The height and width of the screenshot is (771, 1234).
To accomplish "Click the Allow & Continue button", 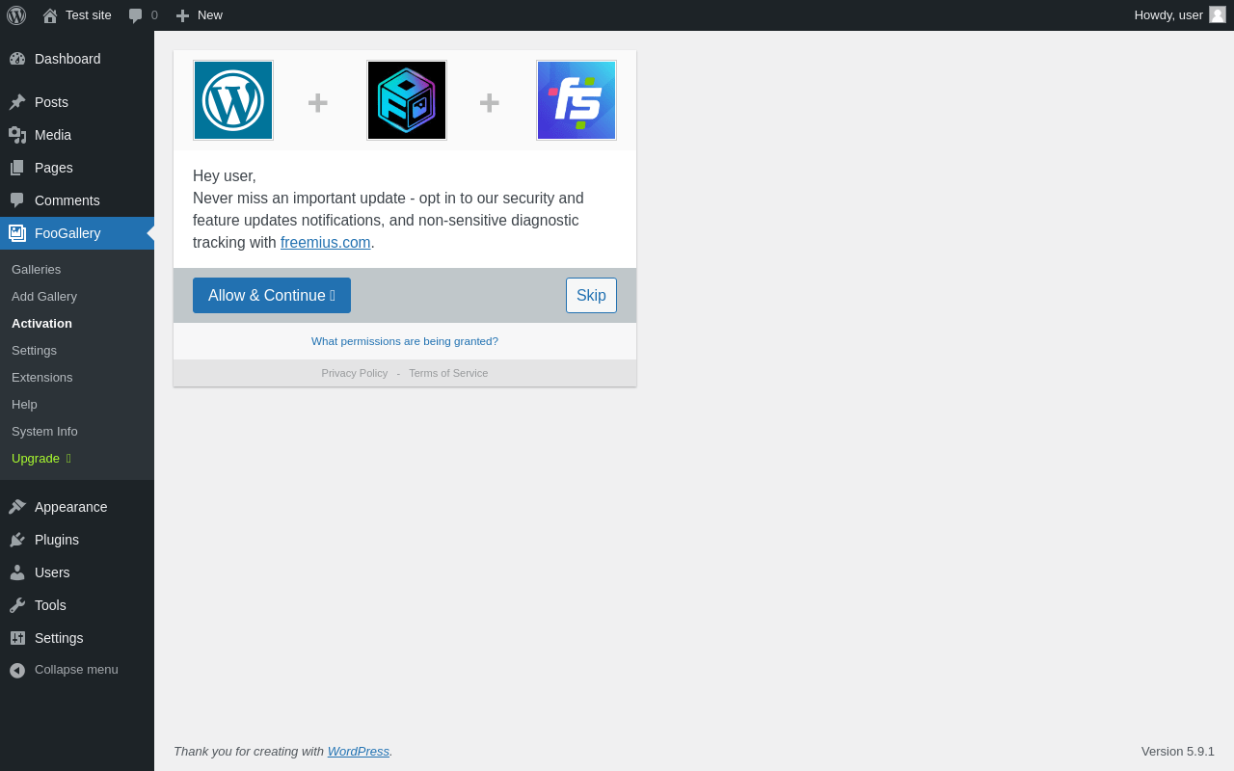I will pyautogui.click(x=272, y=296).
